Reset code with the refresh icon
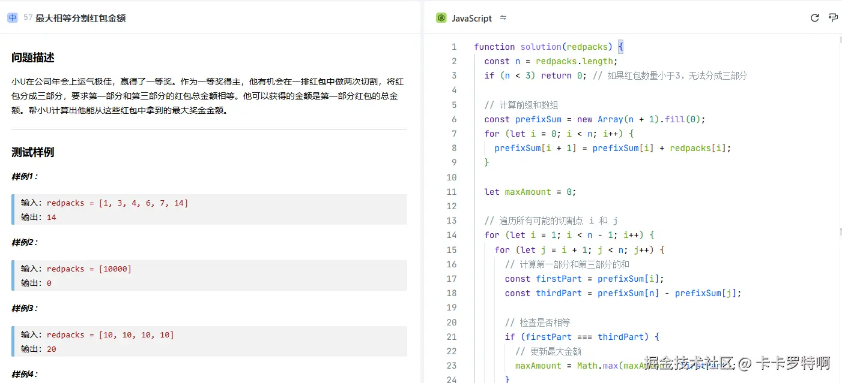 814,18
